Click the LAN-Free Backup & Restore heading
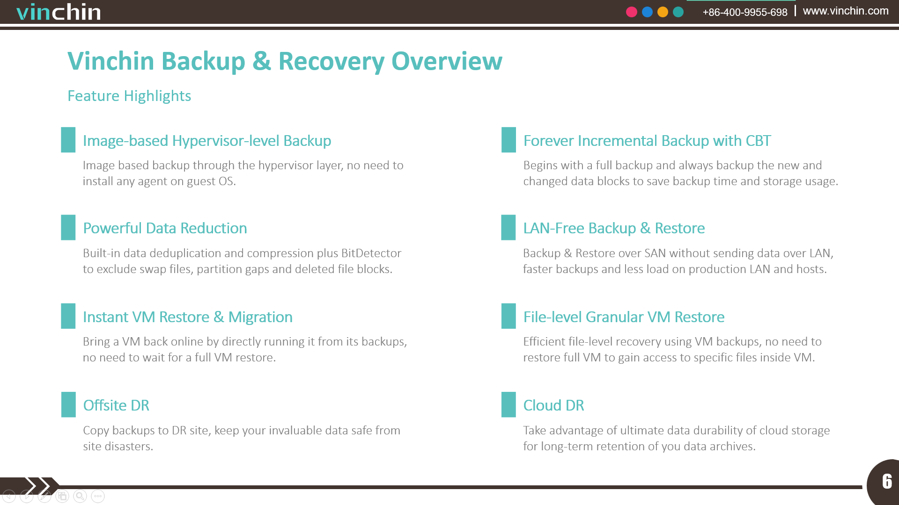 [614, 228]
